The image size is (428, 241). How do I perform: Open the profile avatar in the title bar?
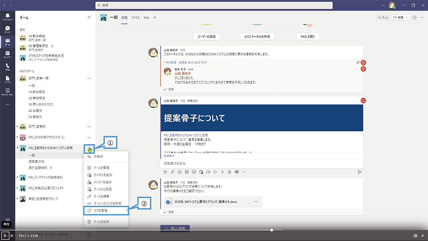pyautogui.click(x=392, y=5)
